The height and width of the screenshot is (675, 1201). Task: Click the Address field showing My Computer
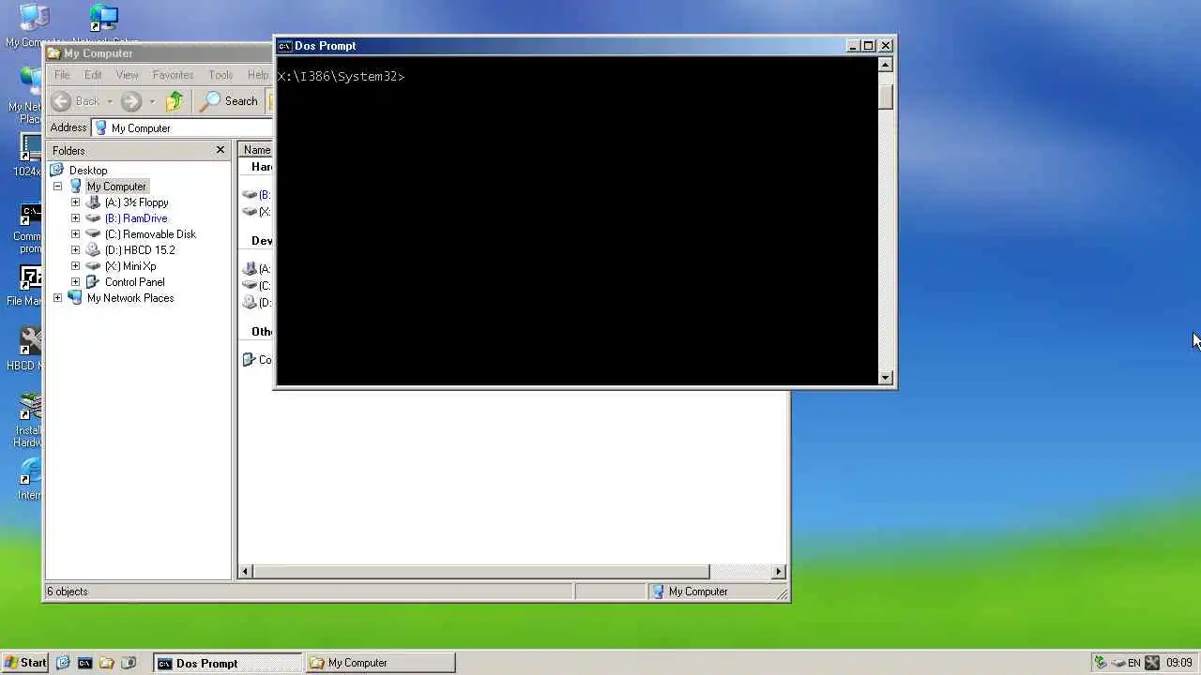183,128
